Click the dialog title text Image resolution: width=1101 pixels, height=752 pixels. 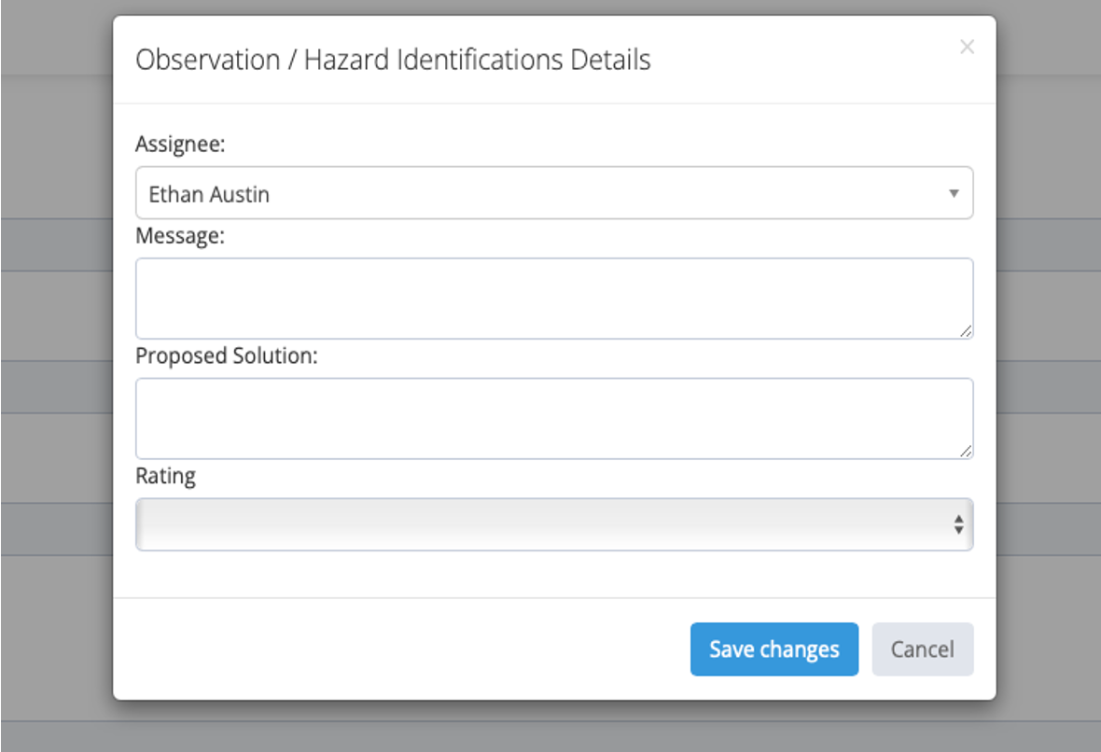[x=393, y=60]
